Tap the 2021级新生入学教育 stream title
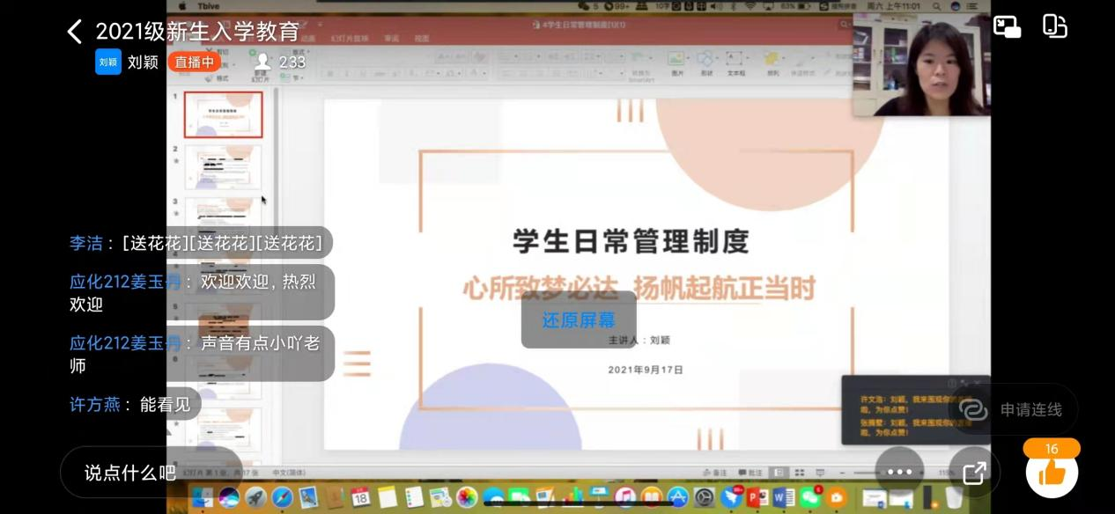1115x514 pixels. pos(197,32)
